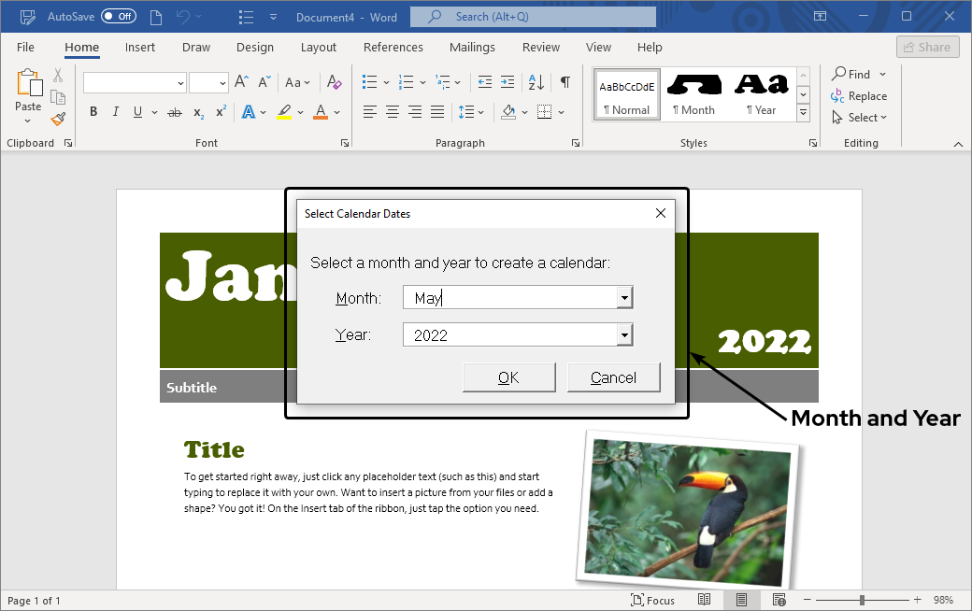Apply Italic formatting from the ribbon
Image resolution: width=972 pixels, height=611 pixels.
[116, 112]
